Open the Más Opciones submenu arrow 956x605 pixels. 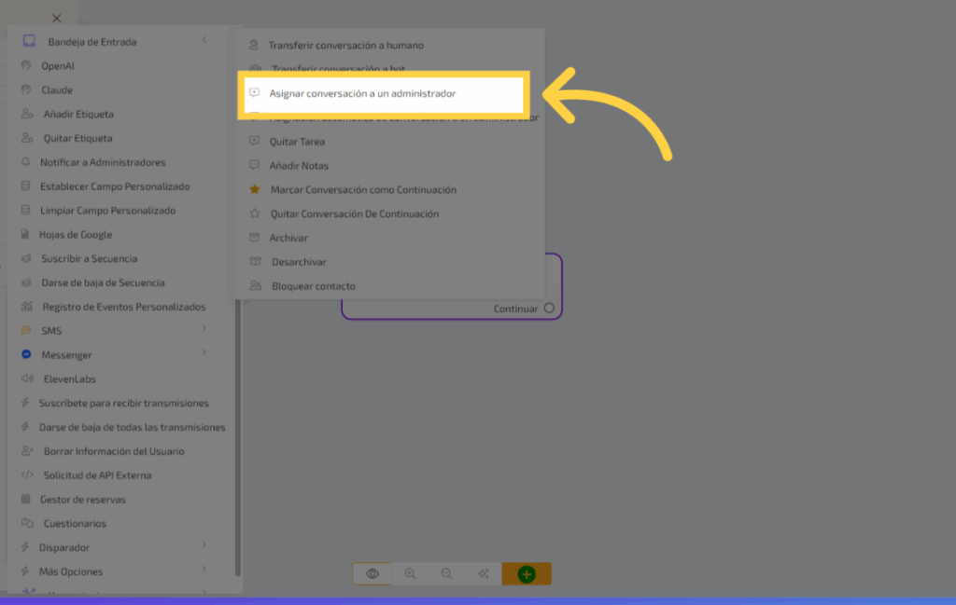click(204, 570)
